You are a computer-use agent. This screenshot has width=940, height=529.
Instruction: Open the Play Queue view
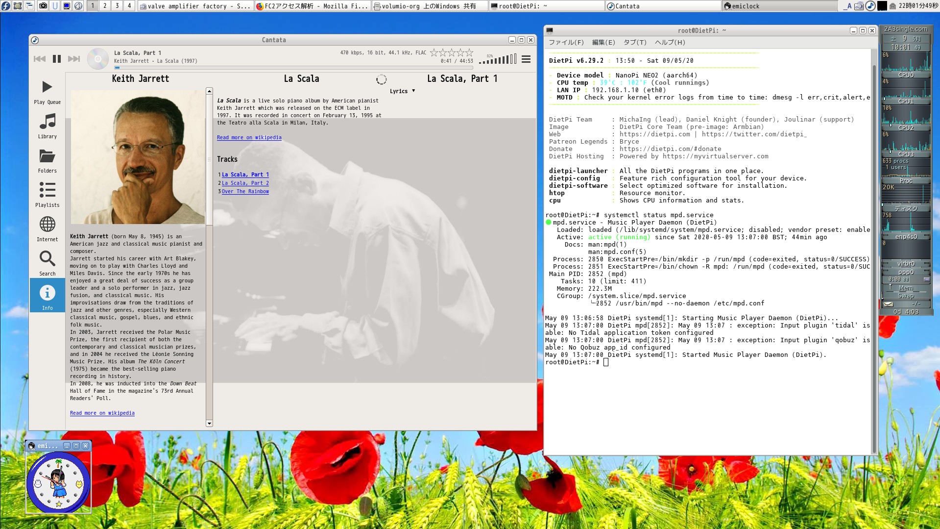coord(47,92)
